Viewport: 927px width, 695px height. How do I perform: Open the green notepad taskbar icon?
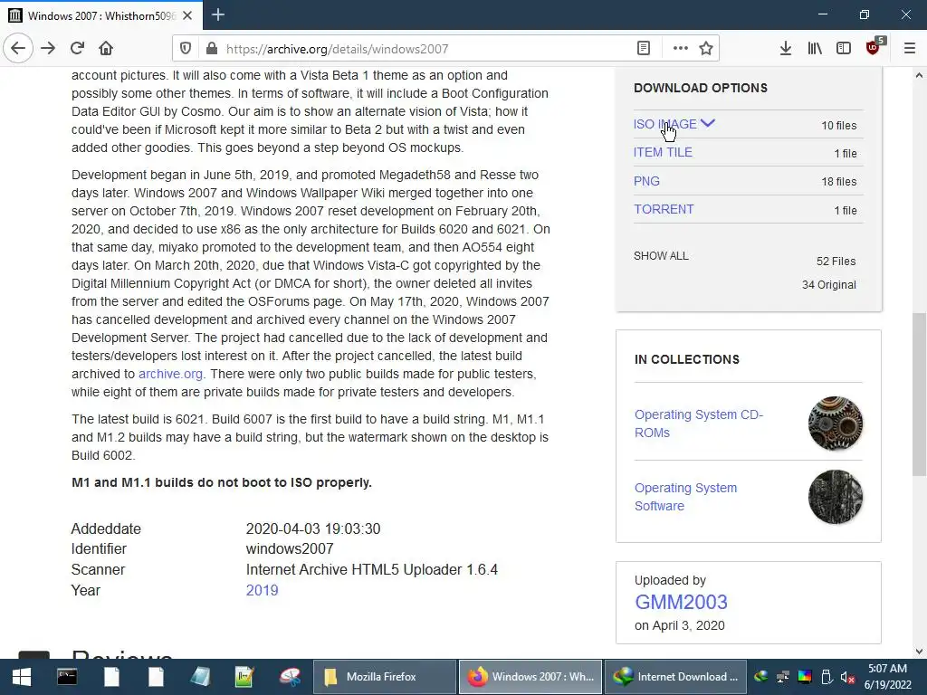(244, 677)
